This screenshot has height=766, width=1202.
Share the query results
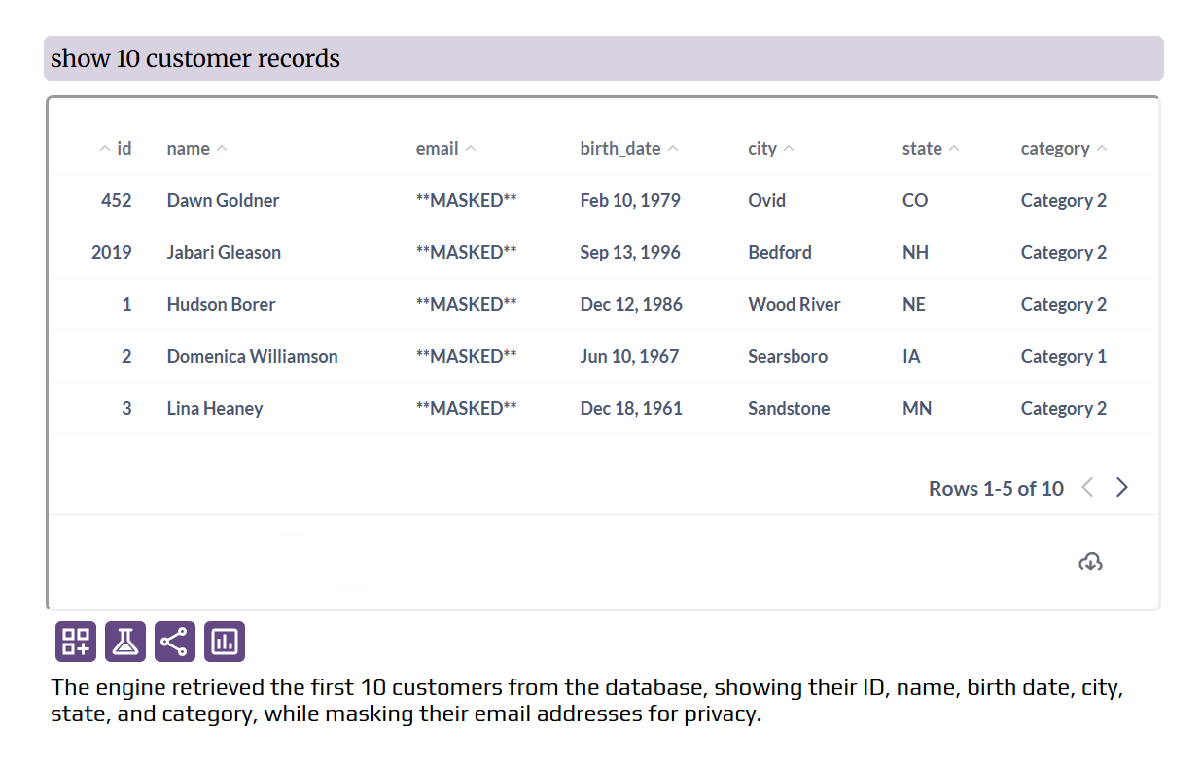(x=174, y=641)
